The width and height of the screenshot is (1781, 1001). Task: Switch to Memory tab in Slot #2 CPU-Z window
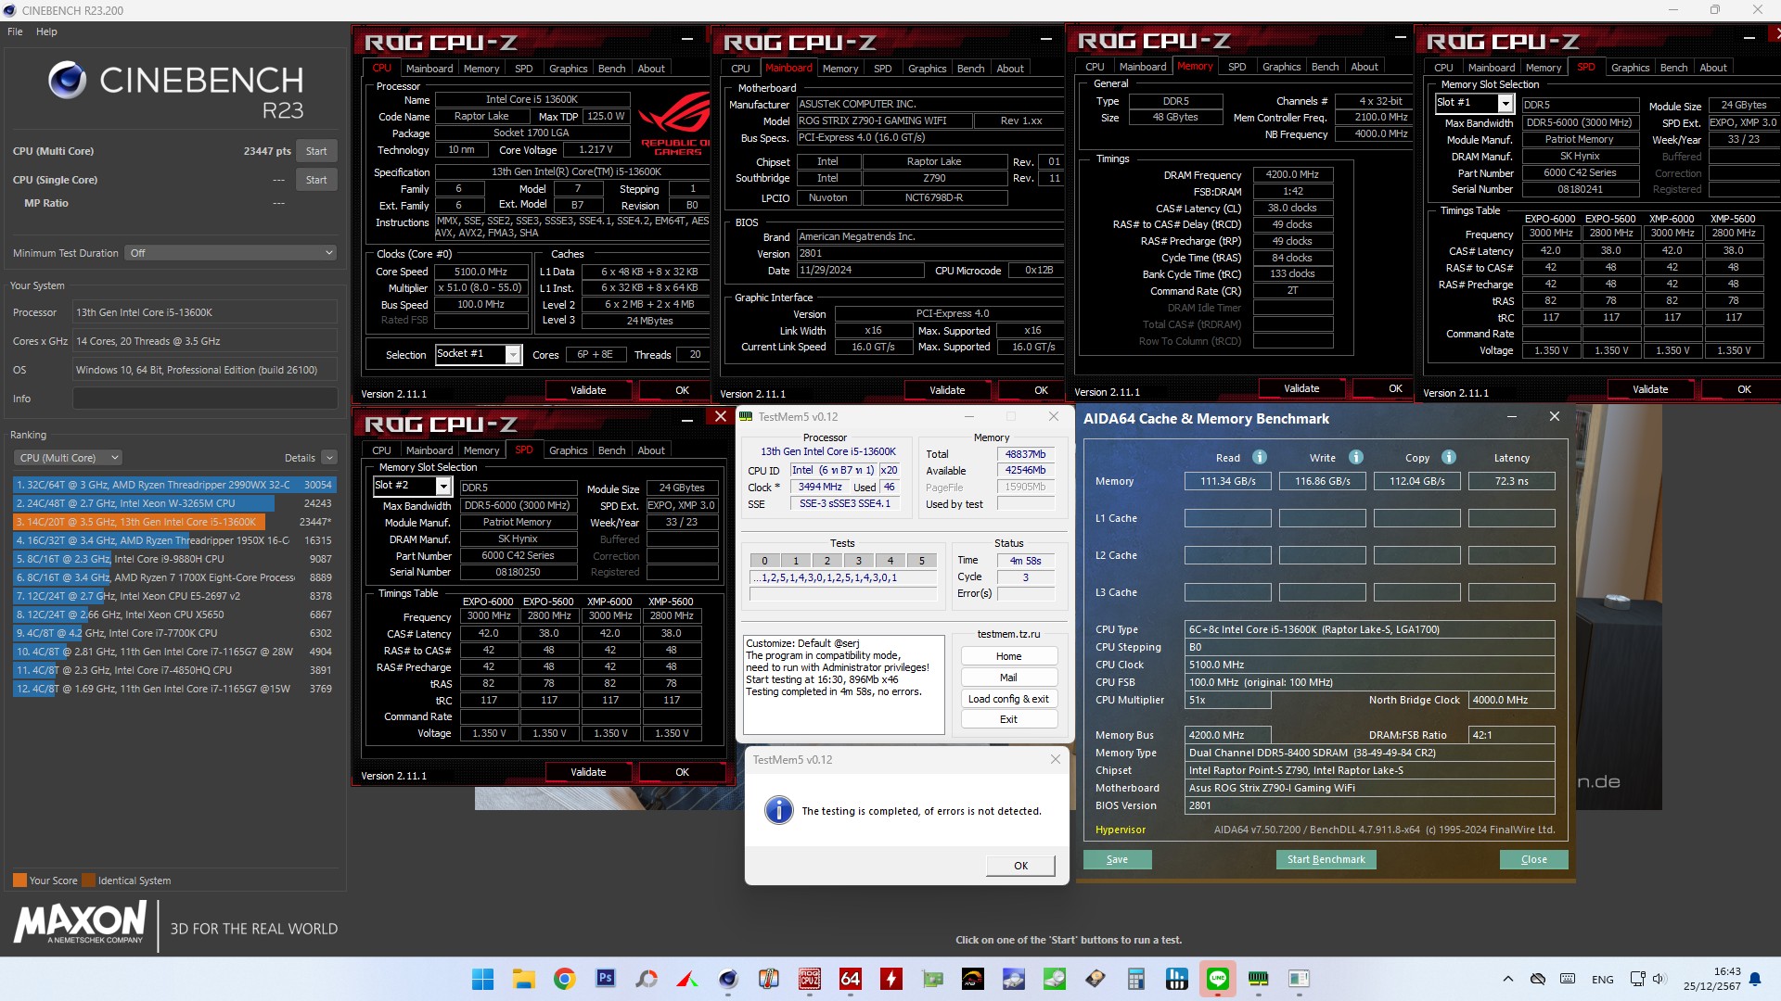(x=481, y=450)
